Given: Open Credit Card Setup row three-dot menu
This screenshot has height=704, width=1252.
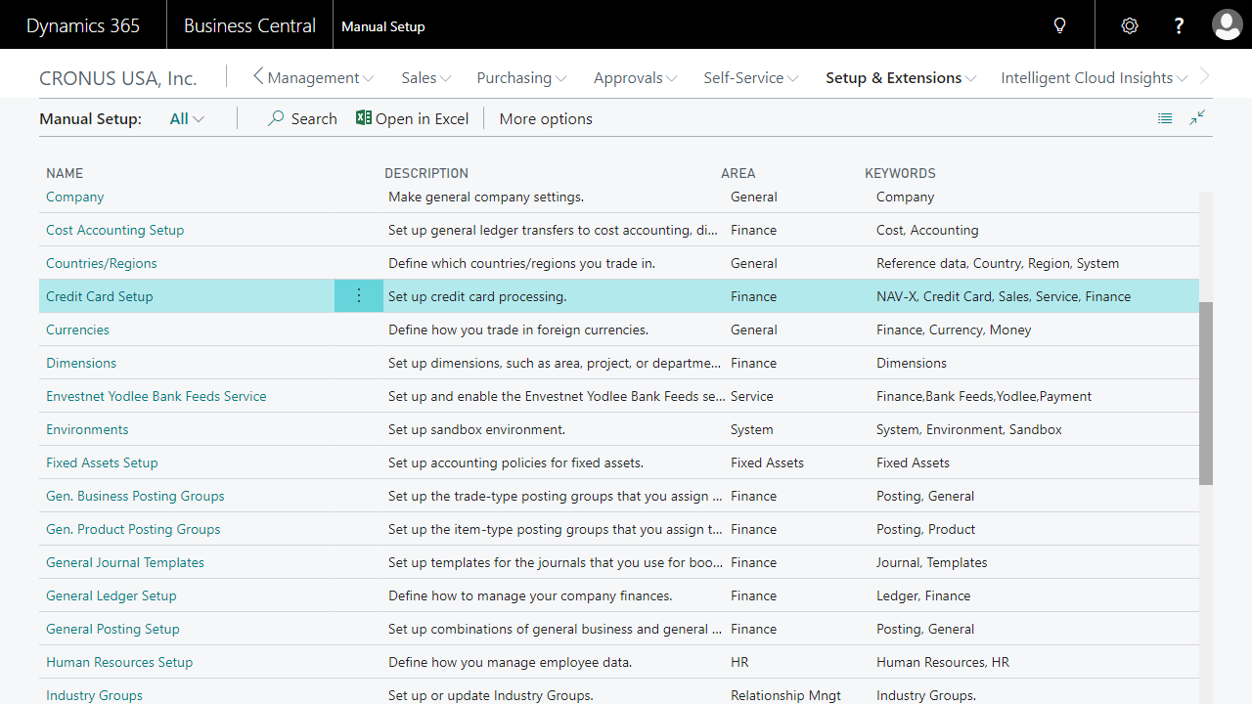Looking at the screenshot, I should pyautogui.click(x=359, y=296).
